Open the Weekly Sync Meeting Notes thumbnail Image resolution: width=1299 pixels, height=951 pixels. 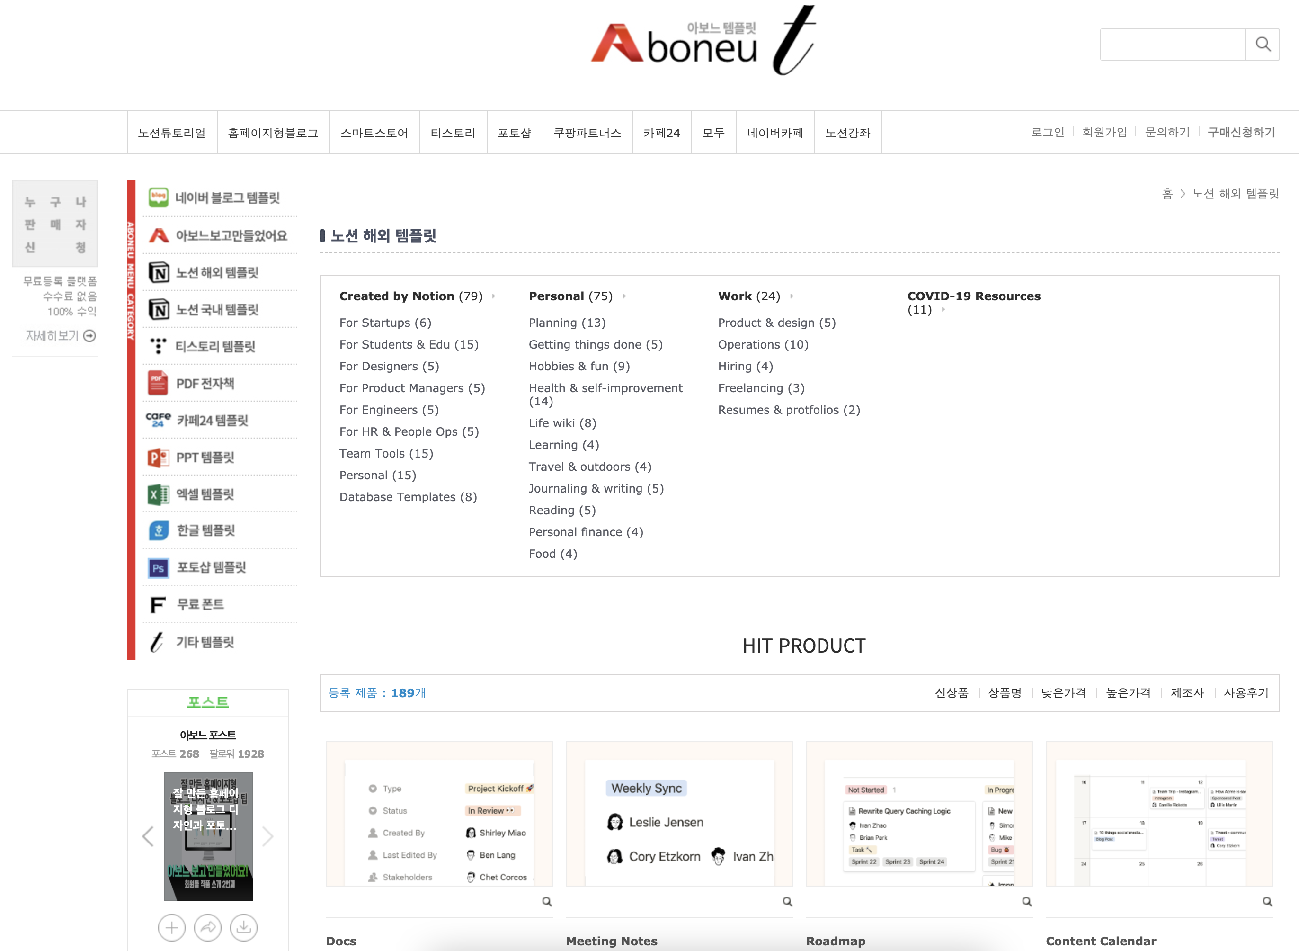coord(679,813)
